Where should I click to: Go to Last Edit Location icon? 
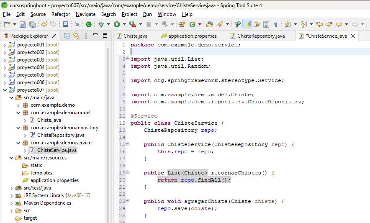(319, 24)
